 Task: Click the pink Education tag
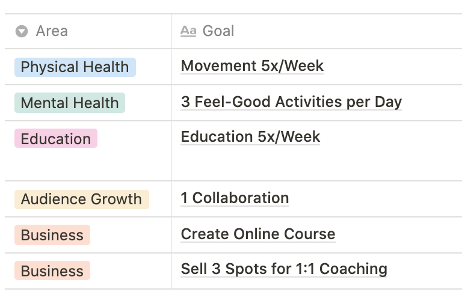click(56, 139)
